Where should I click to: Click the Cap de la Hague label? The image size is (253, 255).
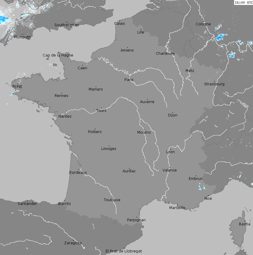[58, 55]
